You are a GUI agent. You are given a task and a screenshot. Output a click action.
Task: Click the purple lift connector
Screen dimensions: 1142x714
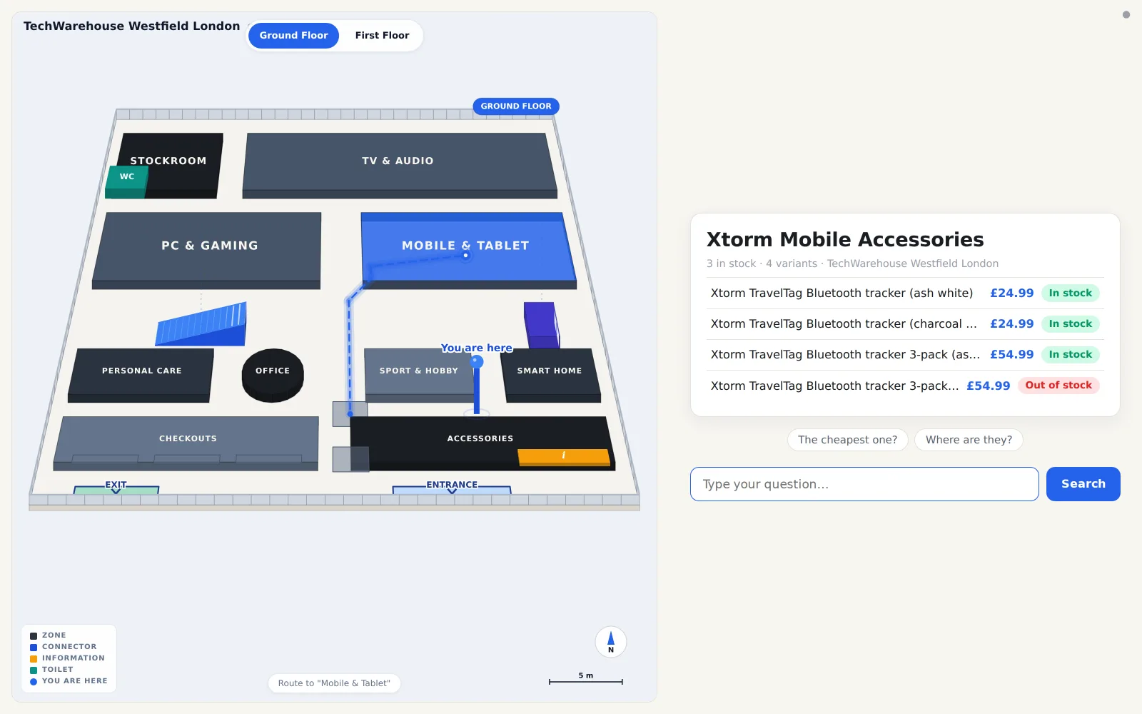pos(541,325)
